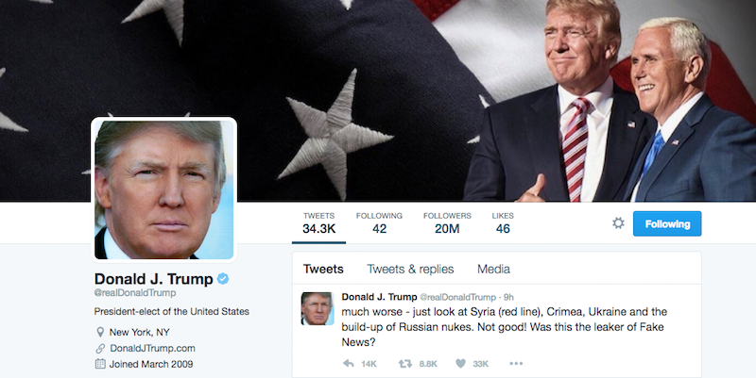Switch to the Tweets & replies tab
This screenshot has width=756, height=378.
pos(410,270)
